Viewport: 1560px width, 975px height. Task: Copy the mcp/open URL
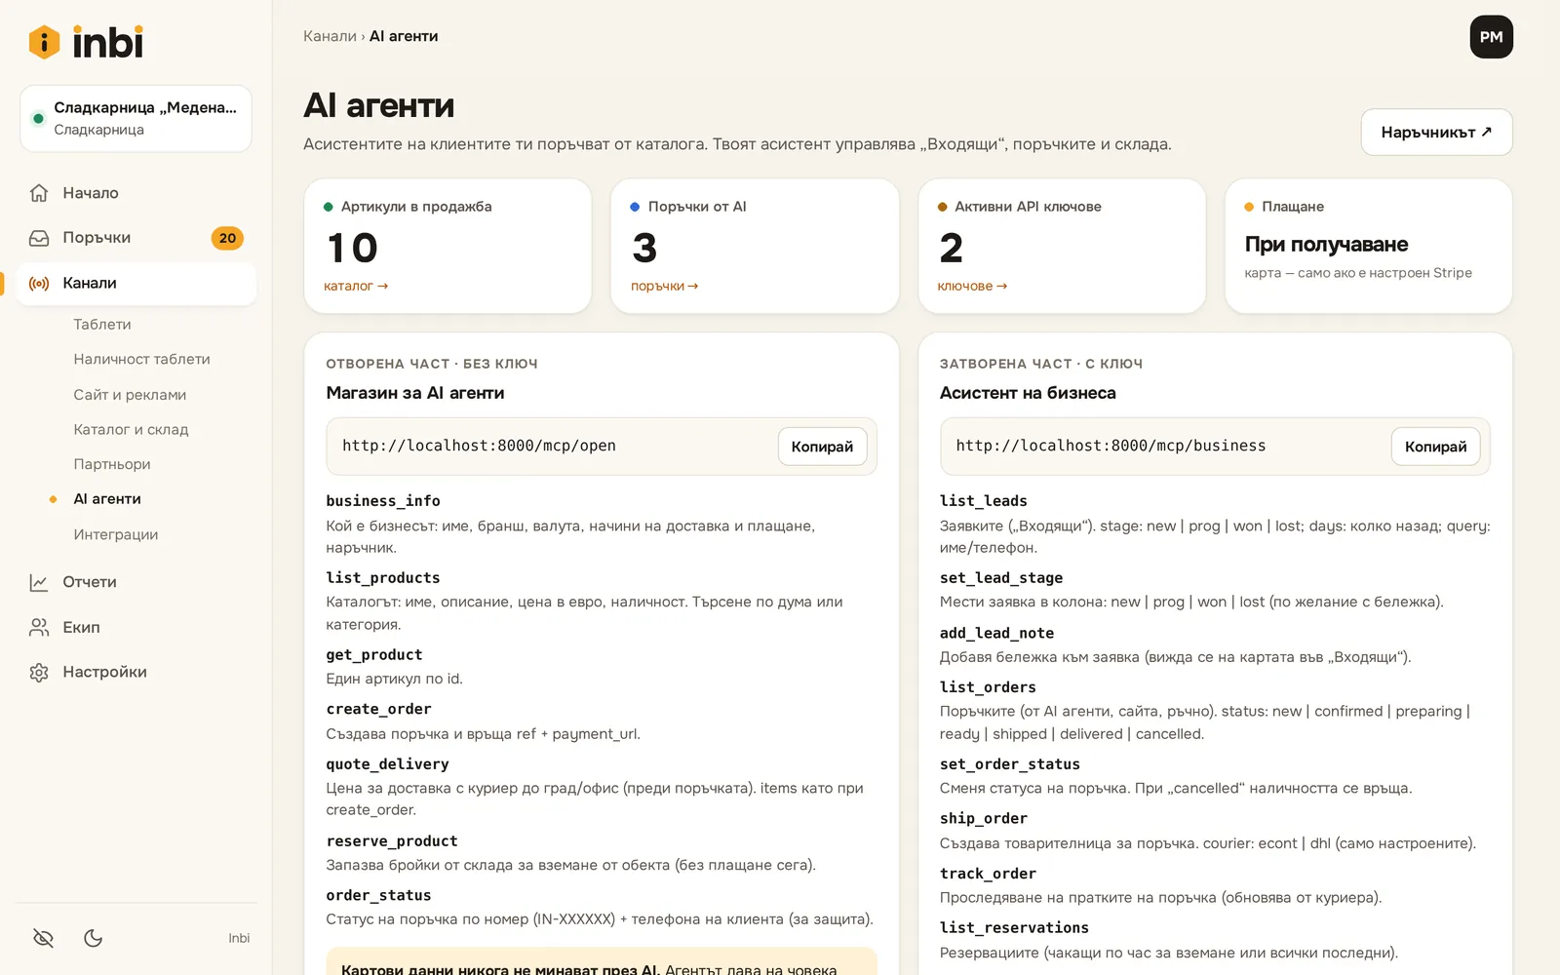click(822, 447)
